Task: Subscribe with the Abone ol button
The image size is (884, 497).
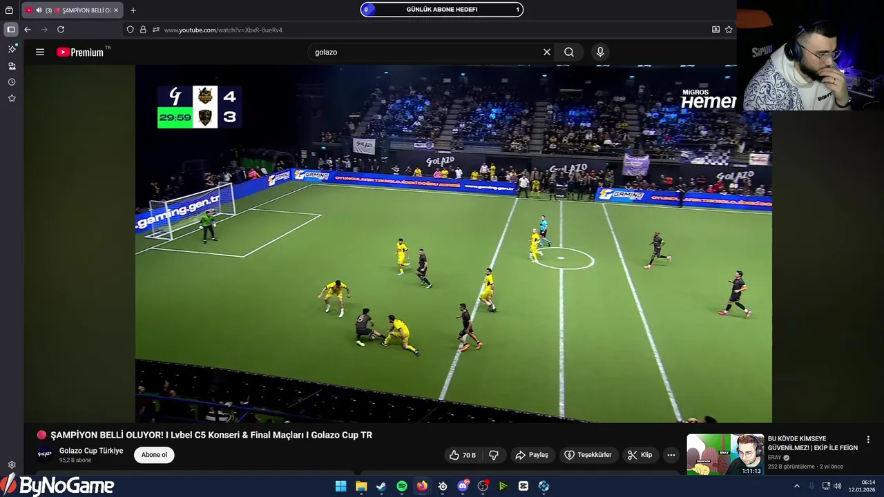Action: (x=154, y=455)
